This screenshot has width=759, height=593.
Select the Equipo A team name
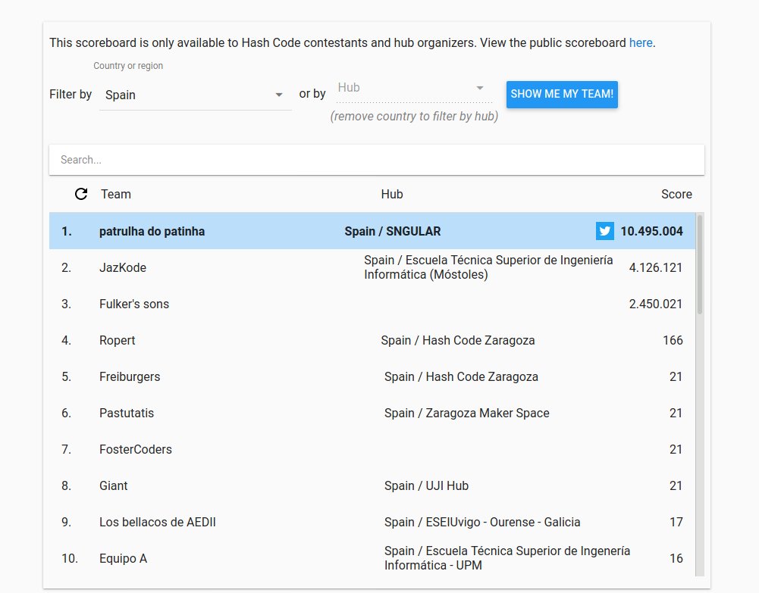123,558
